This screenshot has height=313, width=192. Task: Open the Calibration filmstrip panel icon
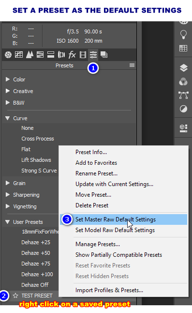pos(83,55)
